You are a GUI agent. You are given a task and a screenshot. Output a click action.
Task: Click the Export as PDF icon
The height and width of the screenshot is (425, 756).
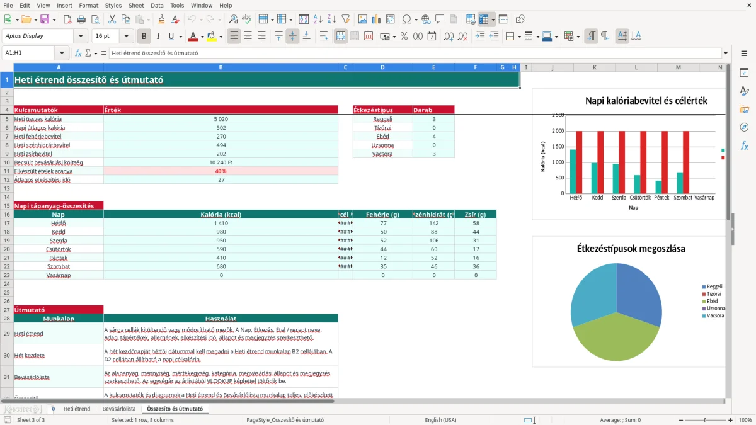68,20
